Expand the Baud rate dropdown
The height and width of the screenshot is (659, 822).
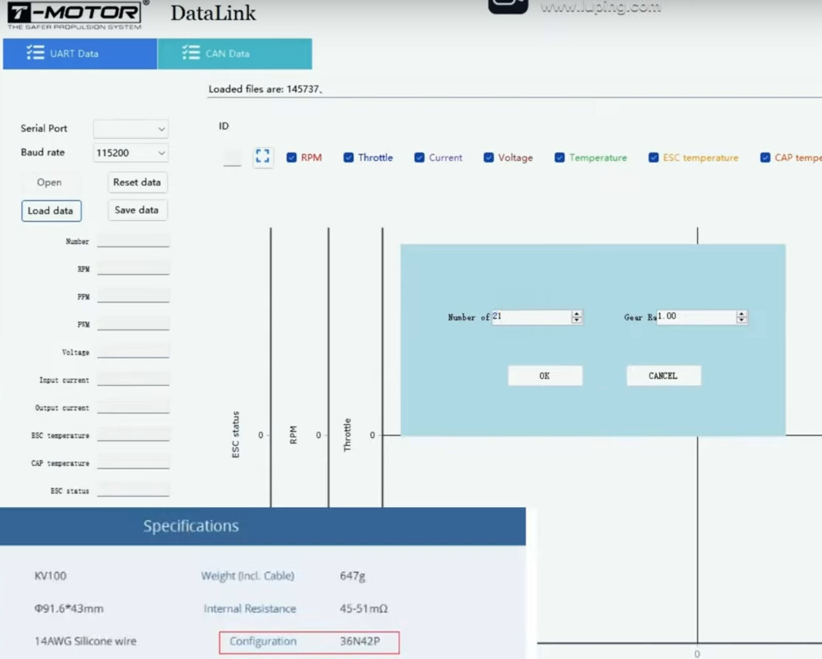130,153
